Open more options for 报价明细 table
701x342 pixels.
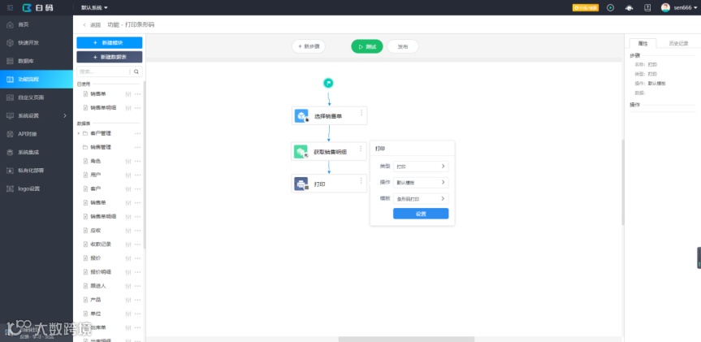[137, 272]
